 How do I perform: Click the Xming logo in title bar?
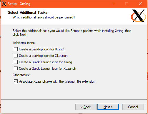coord(4,4)
